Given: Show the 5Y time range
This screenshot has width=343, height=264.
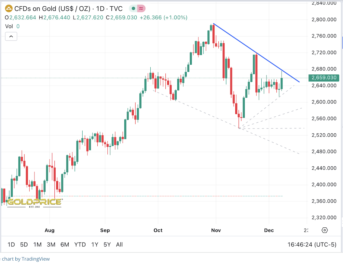Looking at the screenshot, I should [x=107, y=245].
